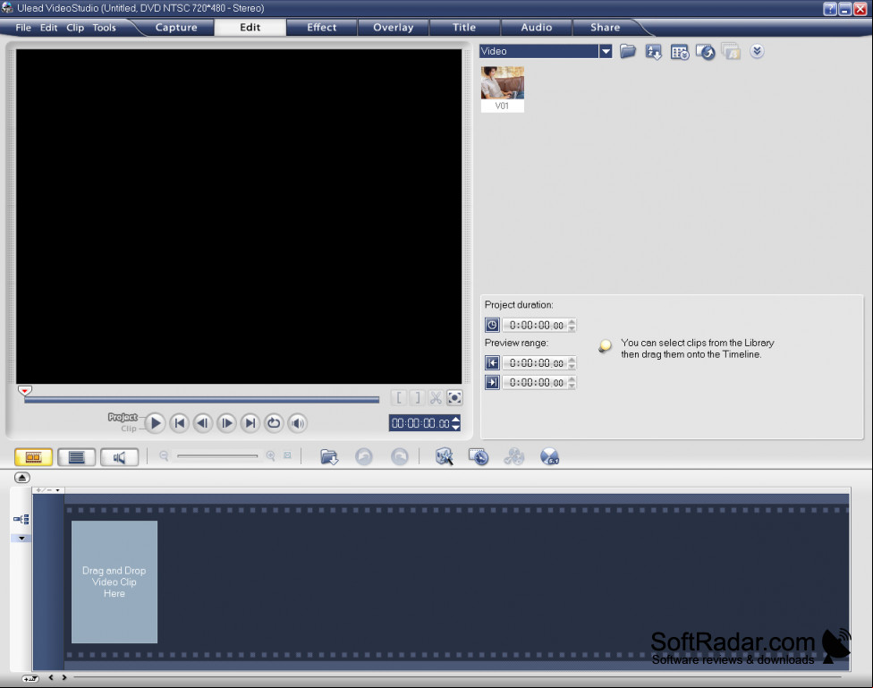873x688 pixels.
Task: Open the Title step tab
Action: coord(463,28)
